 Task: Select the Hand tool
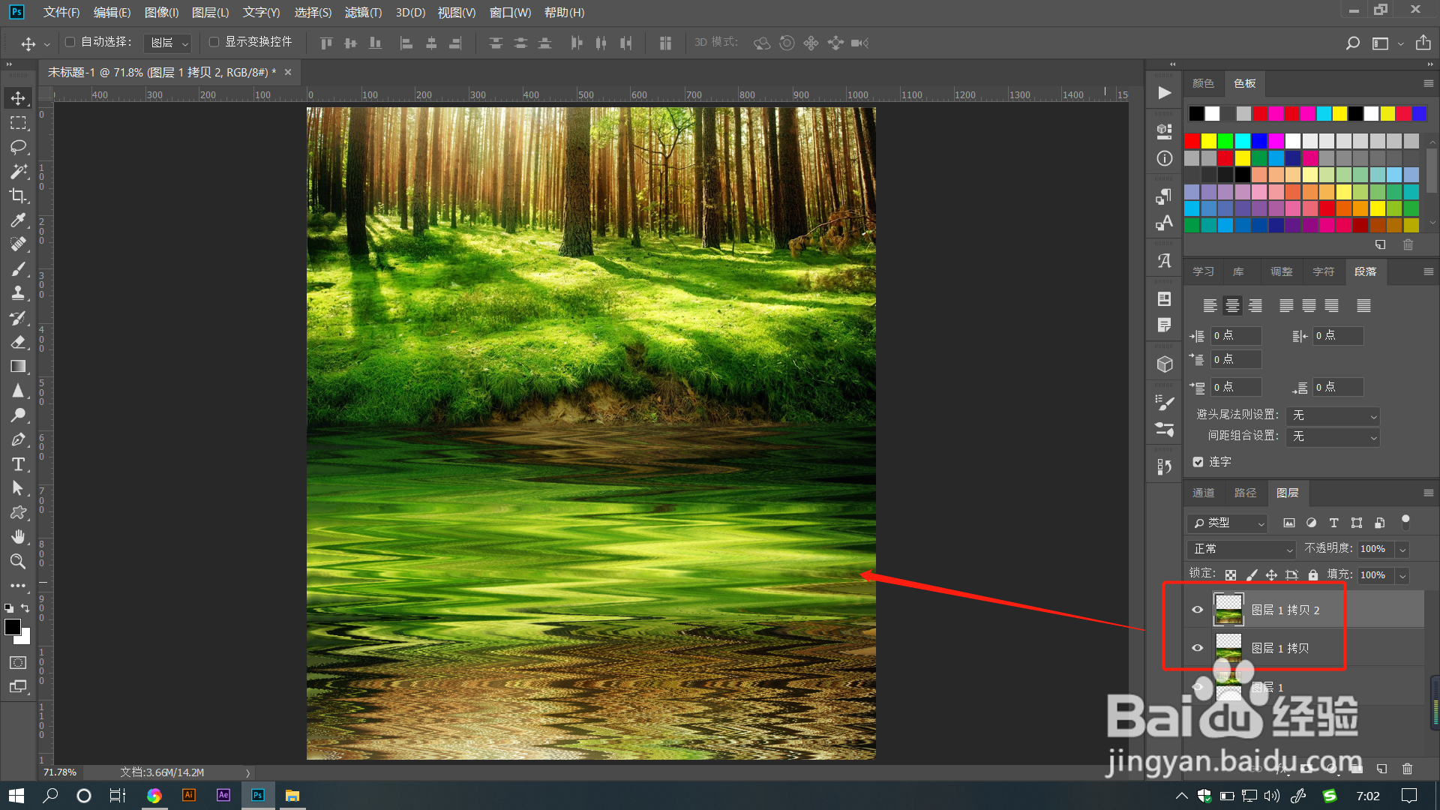pos(18,537)
